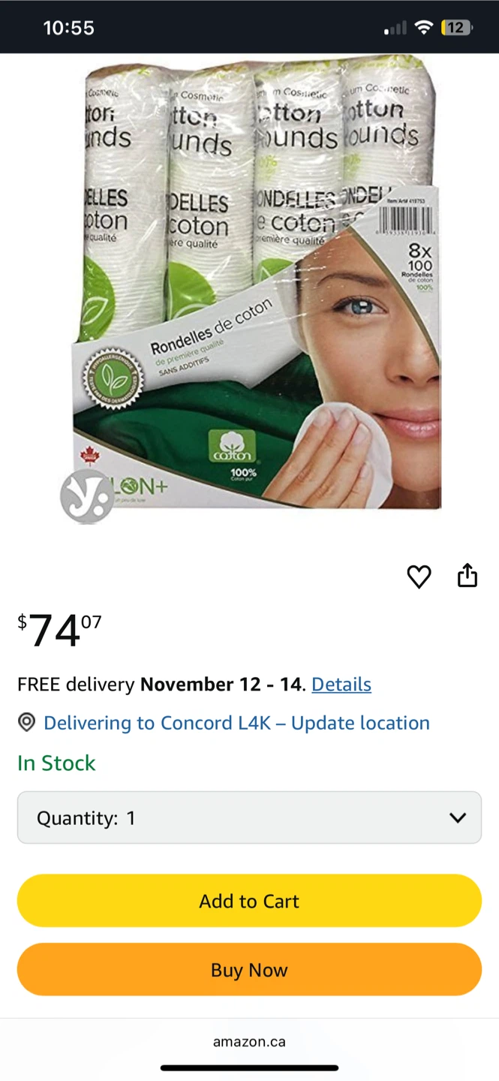Tap the location pin icon
Image resolution: width=499 pixels, height=1081 pixels.
pos(27,722)
